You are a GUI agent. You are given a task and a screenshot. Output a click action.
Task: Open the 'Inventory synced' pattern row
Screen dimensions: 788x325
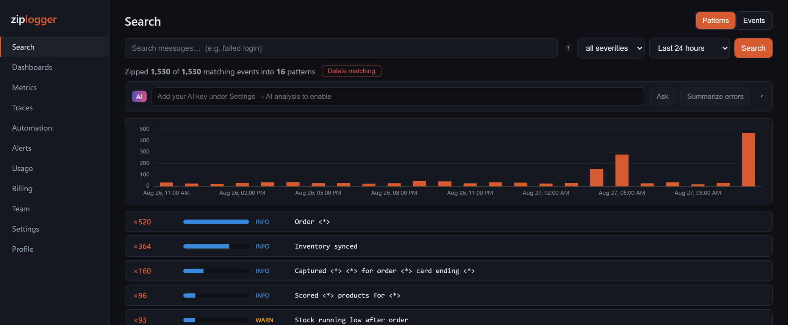[449, 246]
